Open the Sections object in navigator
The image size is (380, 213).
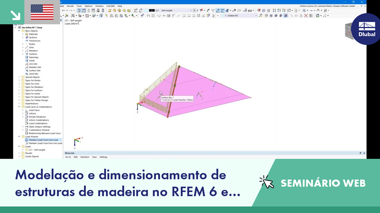point(33,38)
